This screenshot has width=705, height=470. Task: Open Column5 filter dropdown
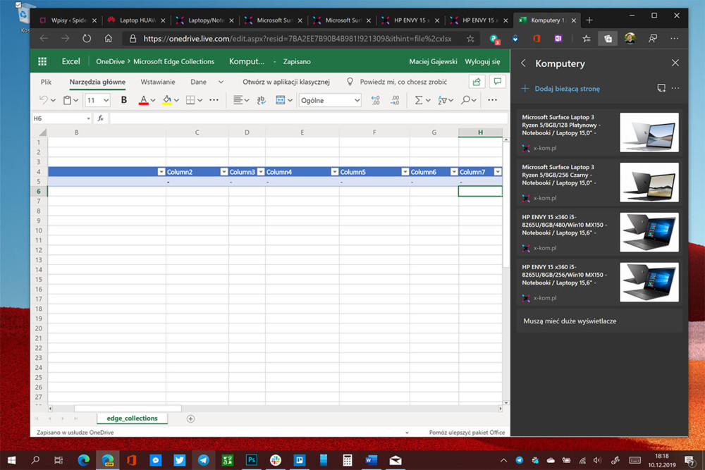click(x=405, y=172)
